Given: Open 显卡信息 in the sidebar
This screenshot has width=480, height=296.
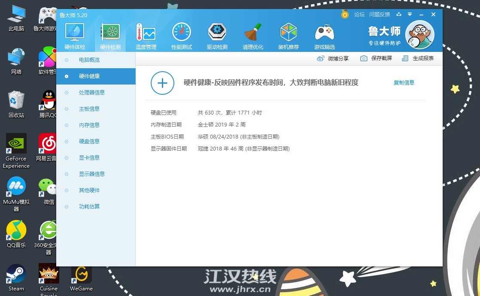Looking at the screenshot, I should click(96, 158).
